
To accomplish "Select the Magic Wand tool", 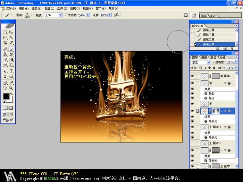I will (11, 37).
